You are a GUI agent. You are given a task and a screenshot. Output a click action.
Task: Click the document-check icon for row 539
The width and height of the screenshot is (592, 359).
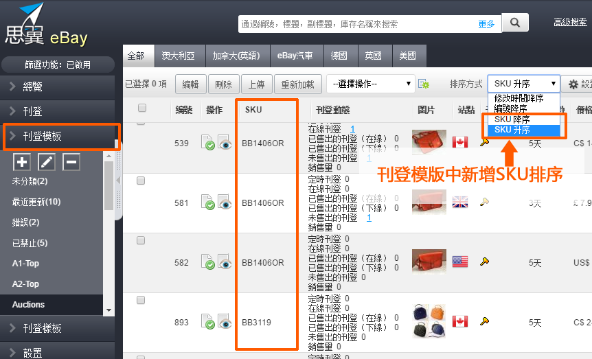coord(207,142)
